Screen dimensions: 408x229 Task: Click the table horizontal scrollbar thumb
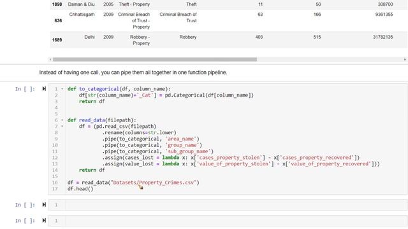(x=155, y=59)
